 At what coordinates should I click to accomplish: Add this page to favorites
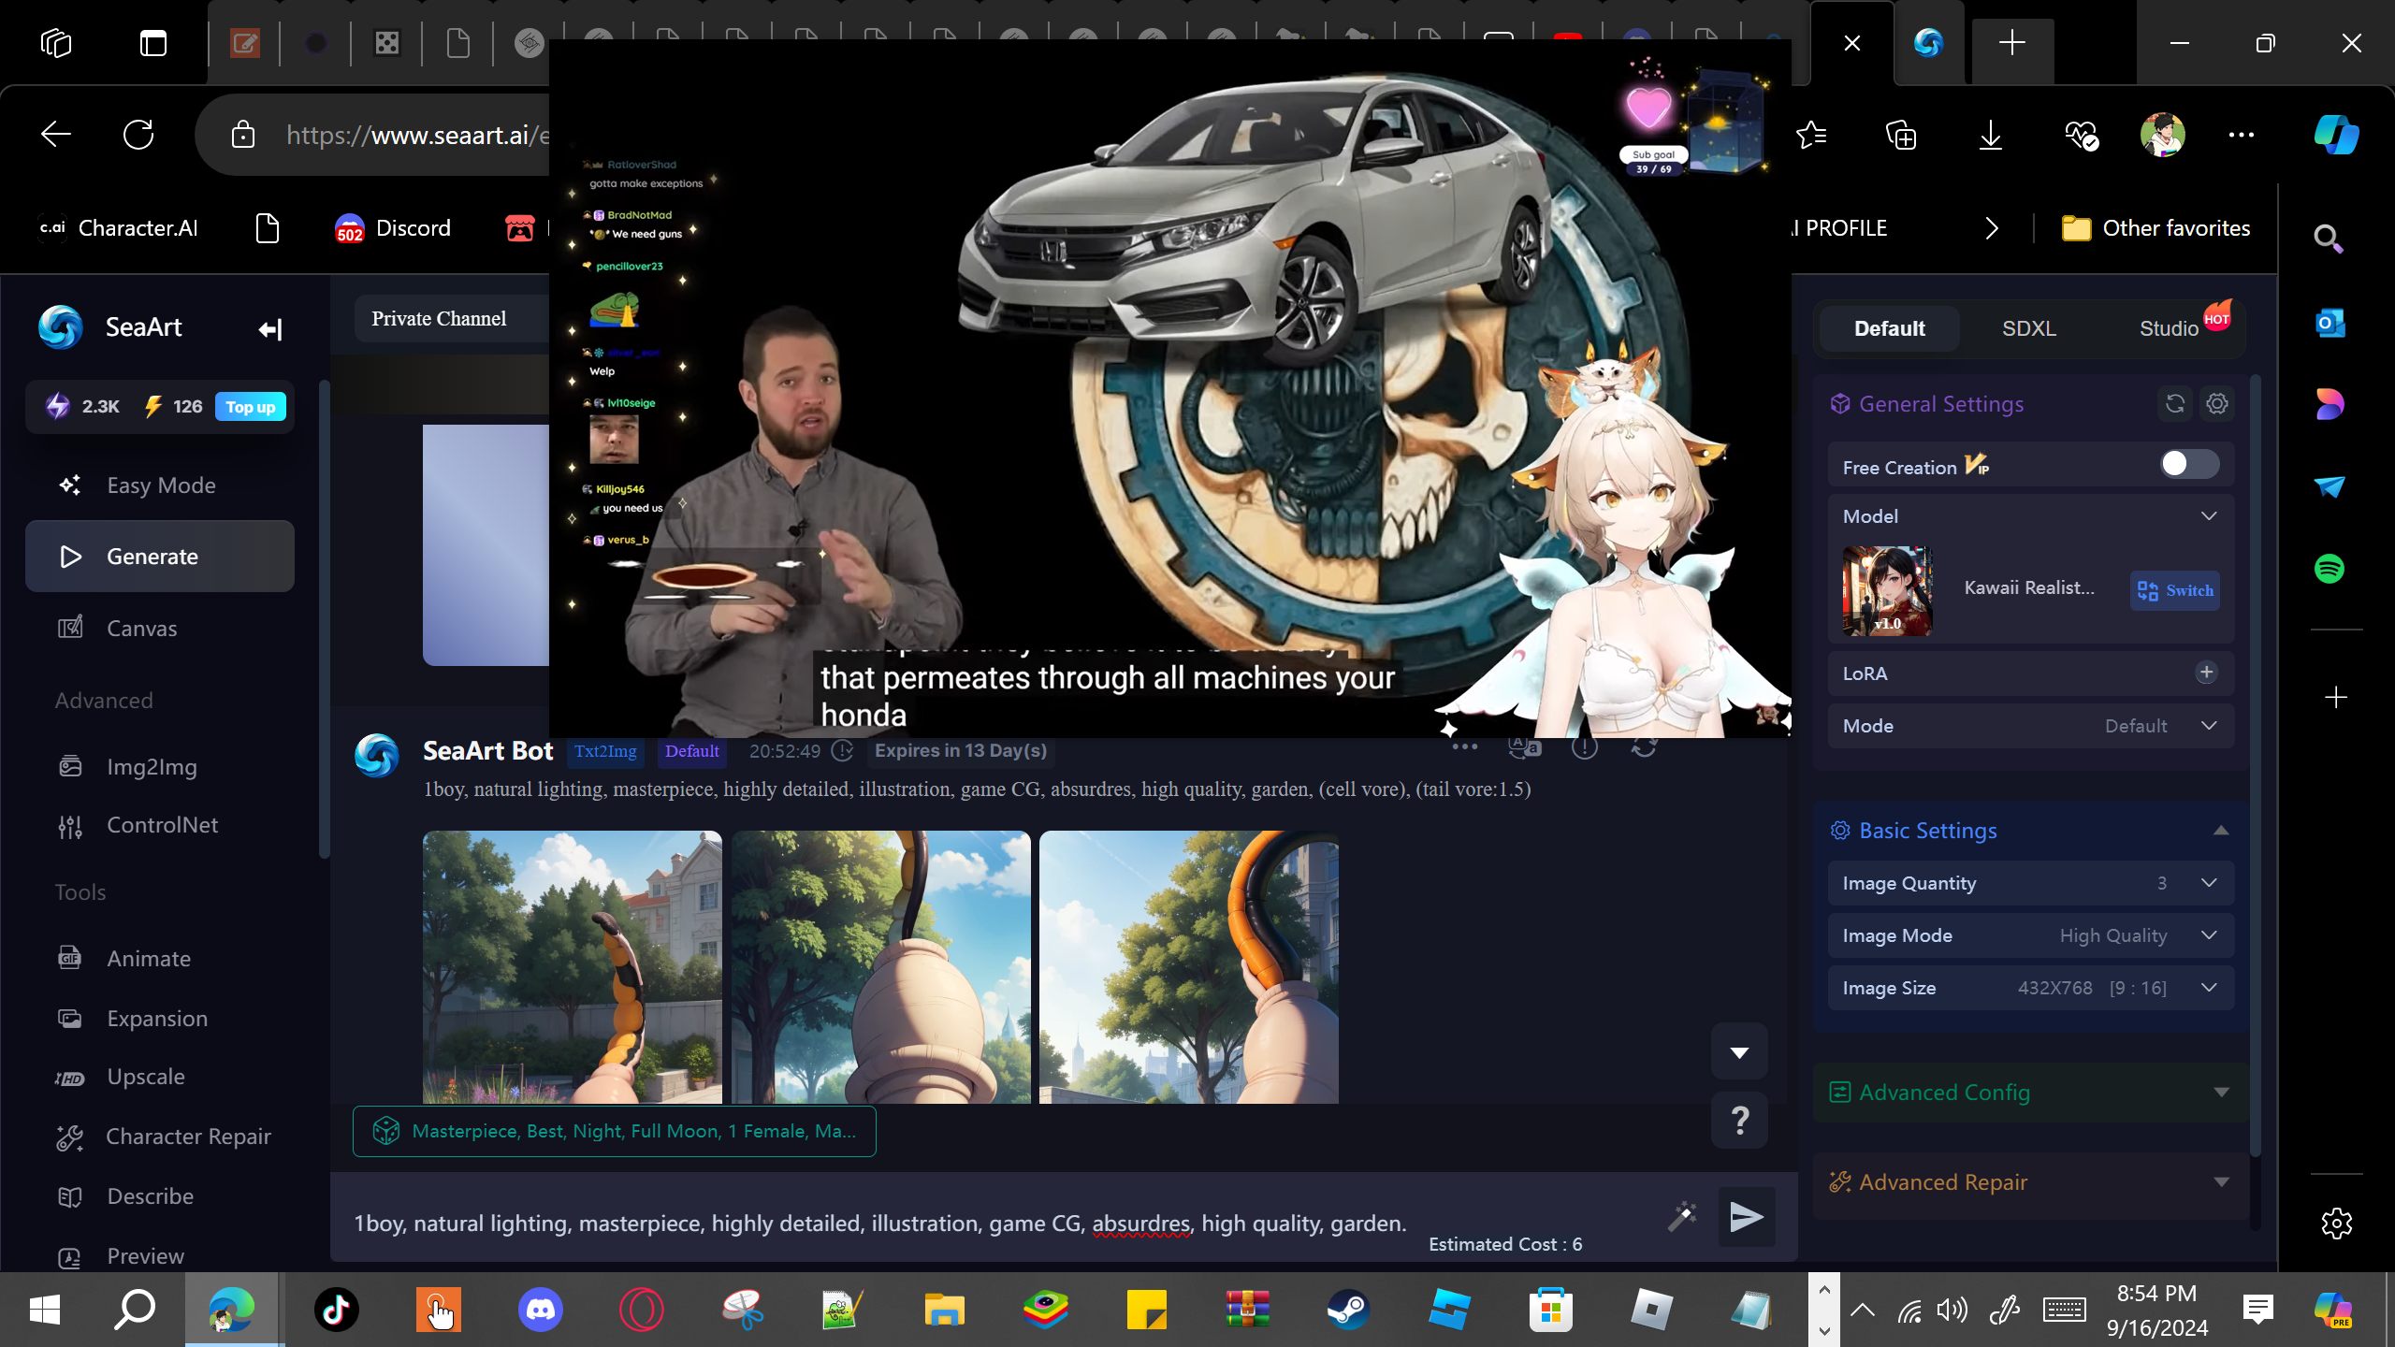click(x=1812, y=135)
